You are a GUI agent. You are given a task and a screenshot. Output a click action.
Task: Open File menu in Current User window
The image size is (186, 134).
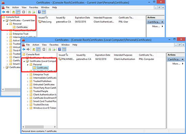pyautogui.click(x=7, y=7)
